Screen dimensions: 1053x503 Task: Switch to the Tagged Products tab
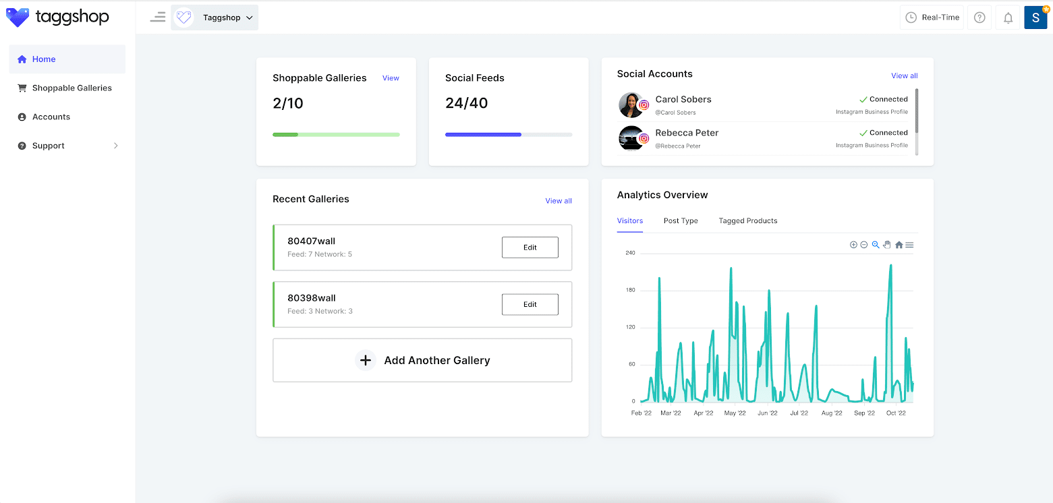747,220
